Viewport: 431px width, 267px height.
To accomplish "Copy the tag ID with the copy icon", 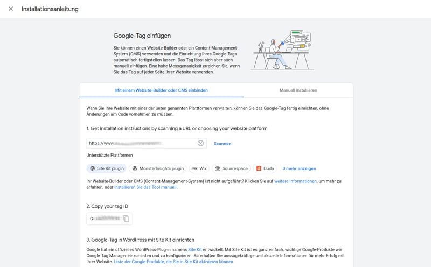I will 126,219.
